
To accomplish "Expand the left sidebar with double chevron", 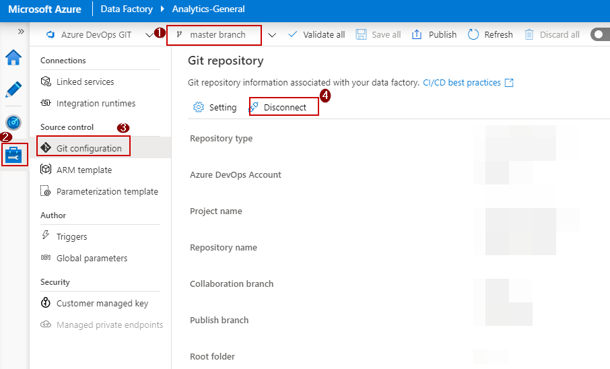I will tap(21, 32).
